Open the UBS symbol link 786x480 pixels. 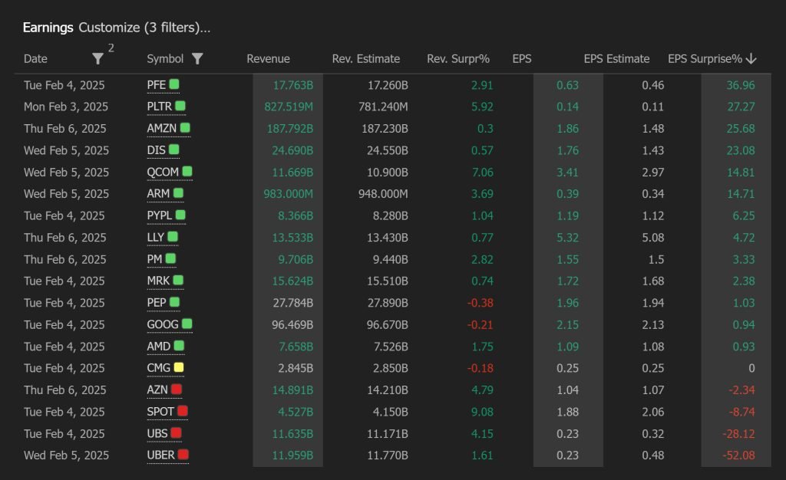157,433
